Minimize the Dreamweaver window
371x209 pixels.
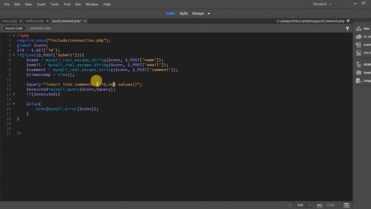[x=355, y=3]
